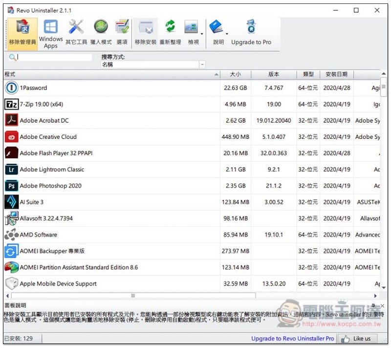Open the Windows Apps section
The image size is (391, 348).
[x=51, y=33]
